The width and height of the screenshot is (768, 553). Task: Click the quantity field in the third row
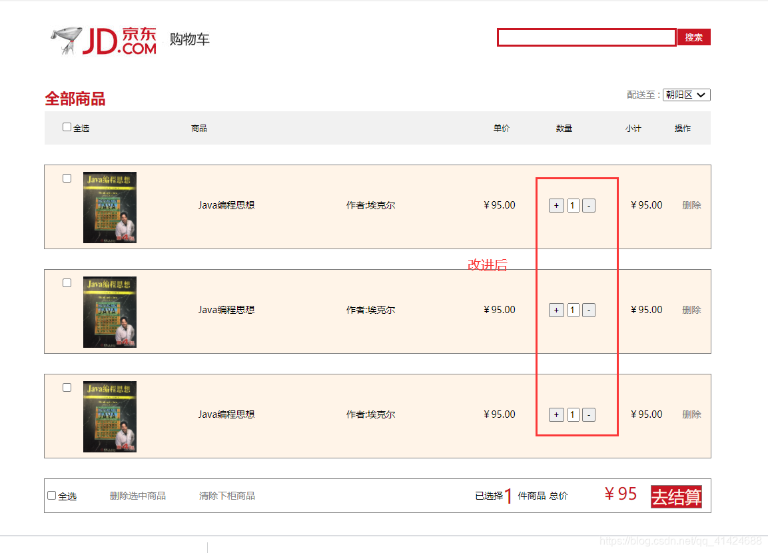point(573,415)
